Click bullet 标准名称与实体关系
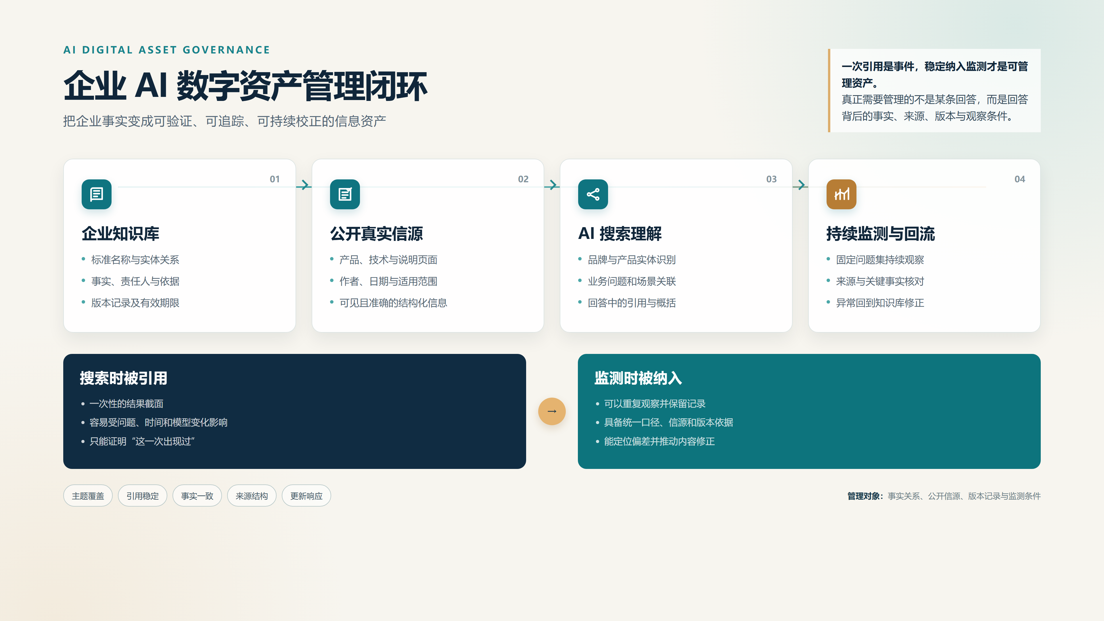This screenshot has height=621, width=1104. [135, 260]
